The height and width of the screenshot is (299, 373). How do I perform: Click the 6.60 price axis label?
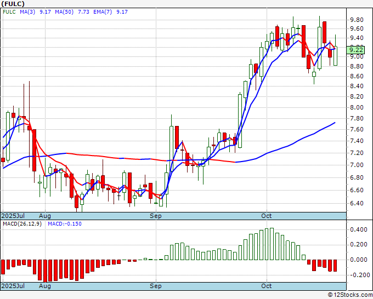pos(357,190)
